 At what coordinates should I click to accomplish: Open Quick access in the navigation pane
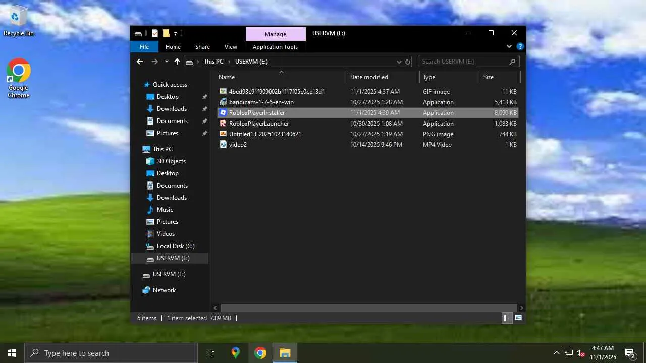point(170,85)
